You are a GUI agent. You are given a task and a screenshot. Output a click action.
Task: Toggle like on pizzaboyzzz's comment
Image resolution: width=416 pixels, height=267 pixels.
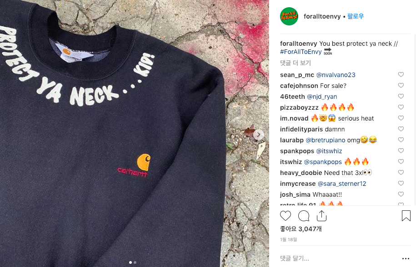[x=401, y=107]
